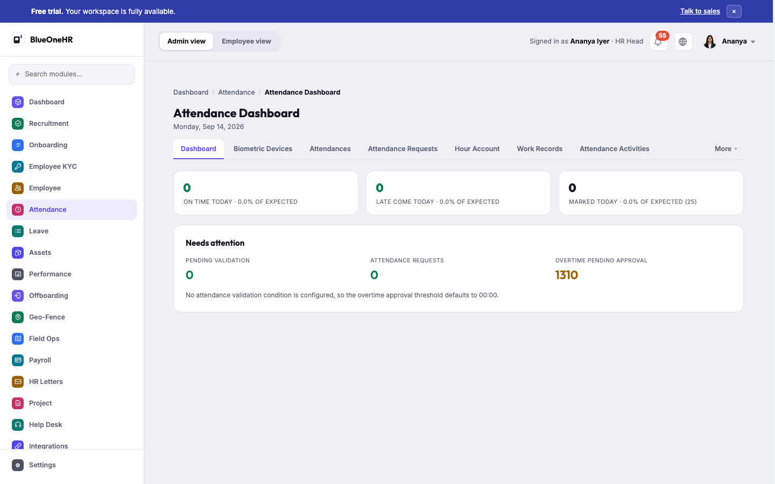Go to Attendance Activities tab

pyautogui.click(x=615, y=149)
